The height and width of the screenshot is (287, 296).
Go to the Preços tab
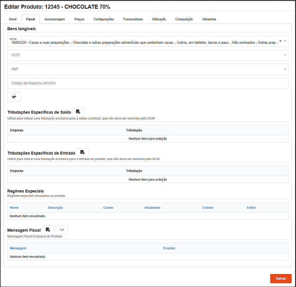point(79,19)
